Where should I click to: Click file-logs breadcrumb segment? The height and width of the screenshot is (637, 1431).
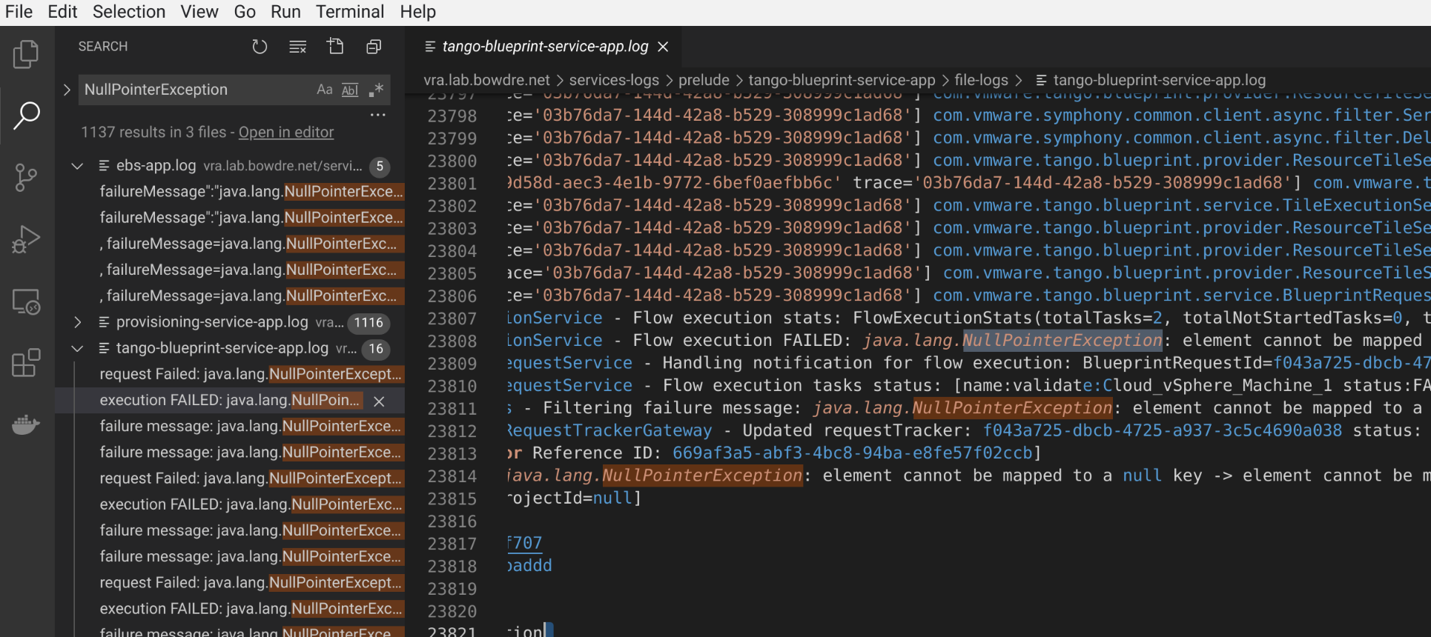pos(981,80)
